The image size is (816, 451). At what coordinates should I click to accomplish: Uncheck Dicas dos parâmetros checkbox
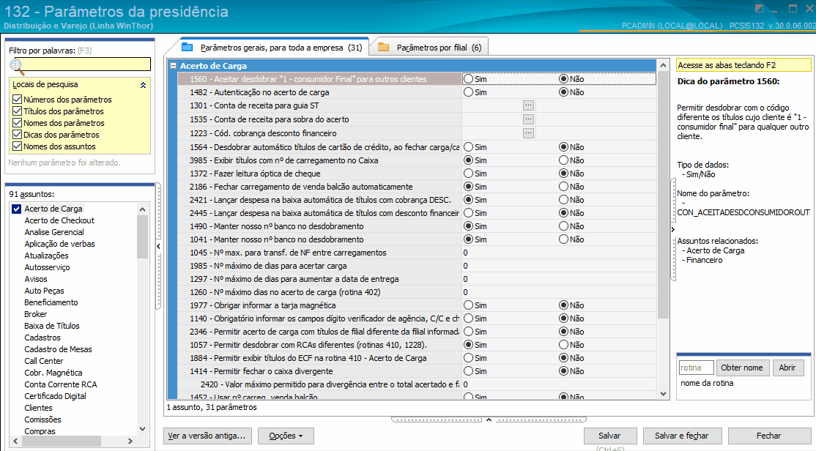(x=17, y=135)
